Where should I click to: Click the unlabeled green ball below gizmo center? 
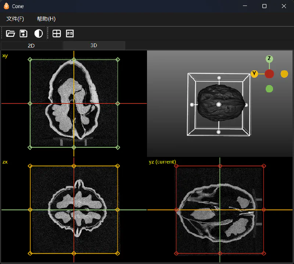pyautogui.click(x=269, y=89)
